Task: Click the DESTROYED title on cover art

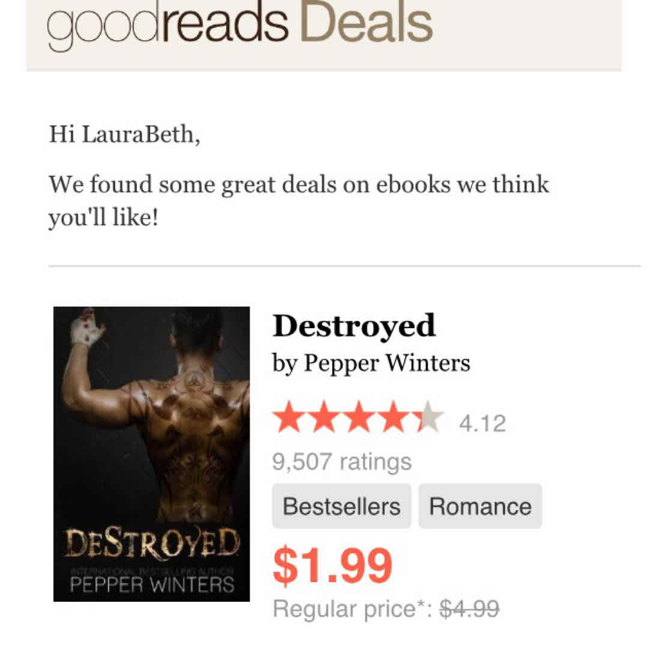Action: point(152,543)
